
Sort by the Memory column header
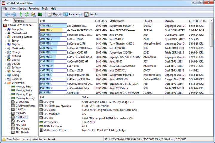[175, 21]
